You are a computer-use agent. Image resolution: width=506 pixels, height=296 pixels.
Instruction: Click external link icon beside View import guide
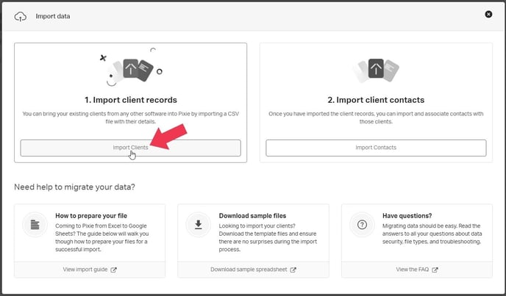(113, 270)
